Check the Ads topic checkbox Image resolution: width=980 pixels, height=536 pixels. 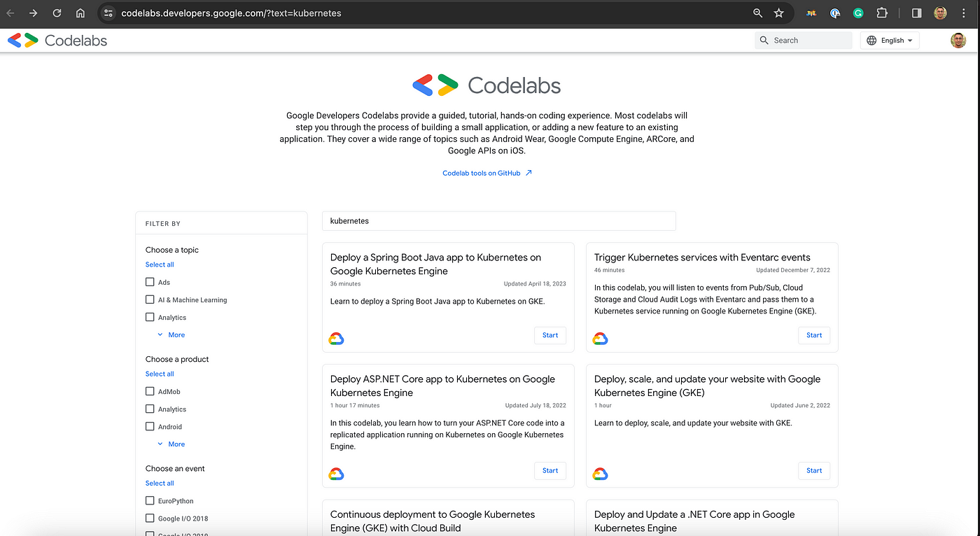(150, 282)
